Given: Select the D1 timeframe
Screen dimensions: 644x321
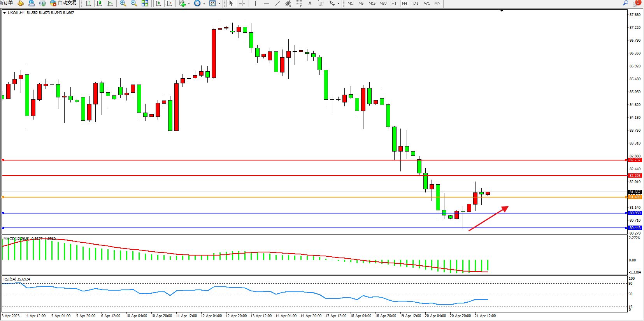Looking at the screenshot, I should (x=416, y=4).
